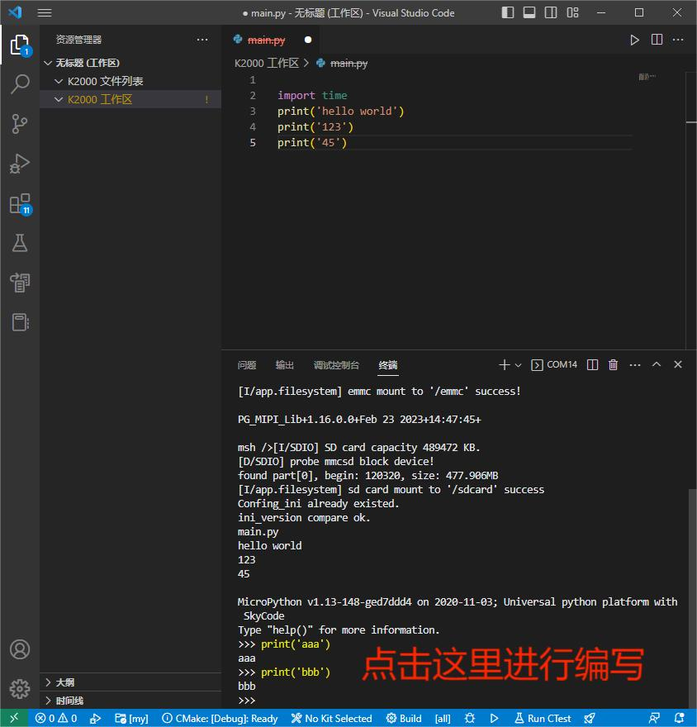
Task: Maximize the panel with chevron up
Action: pyautogui.click(x=657, y=364)
